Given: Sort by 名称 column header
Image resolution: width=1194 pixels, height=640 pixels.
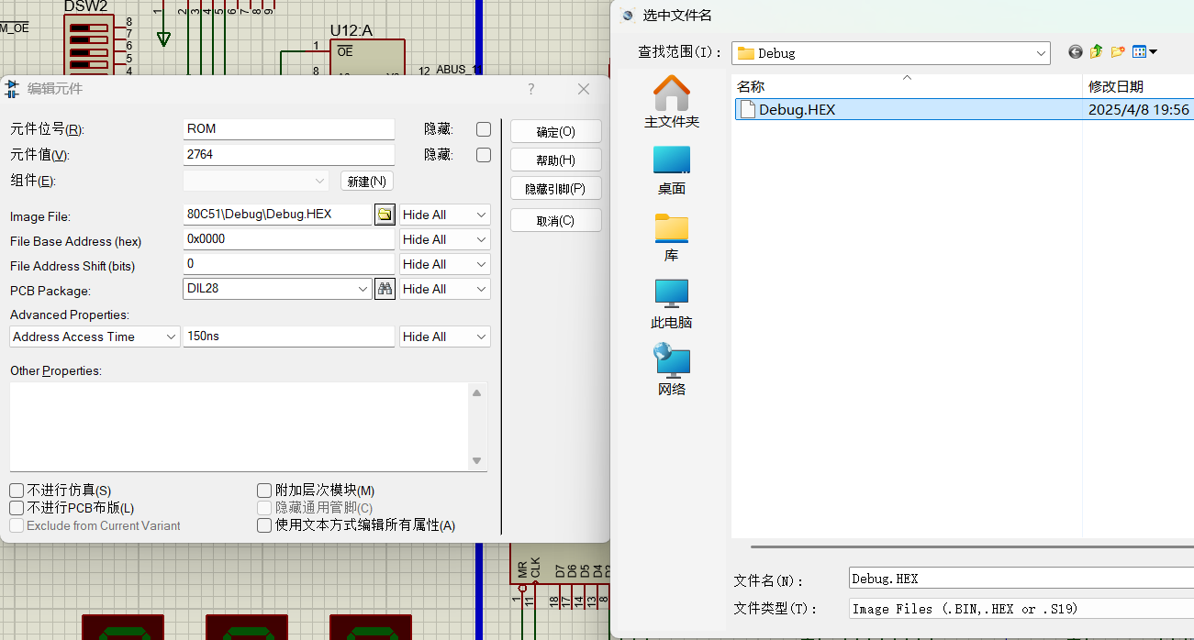Looking at the screenshot, I should point(907,86).
